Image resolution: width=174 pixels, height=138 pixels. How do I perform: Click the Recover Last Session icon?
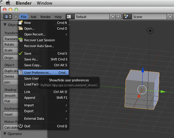click(21, 40)
